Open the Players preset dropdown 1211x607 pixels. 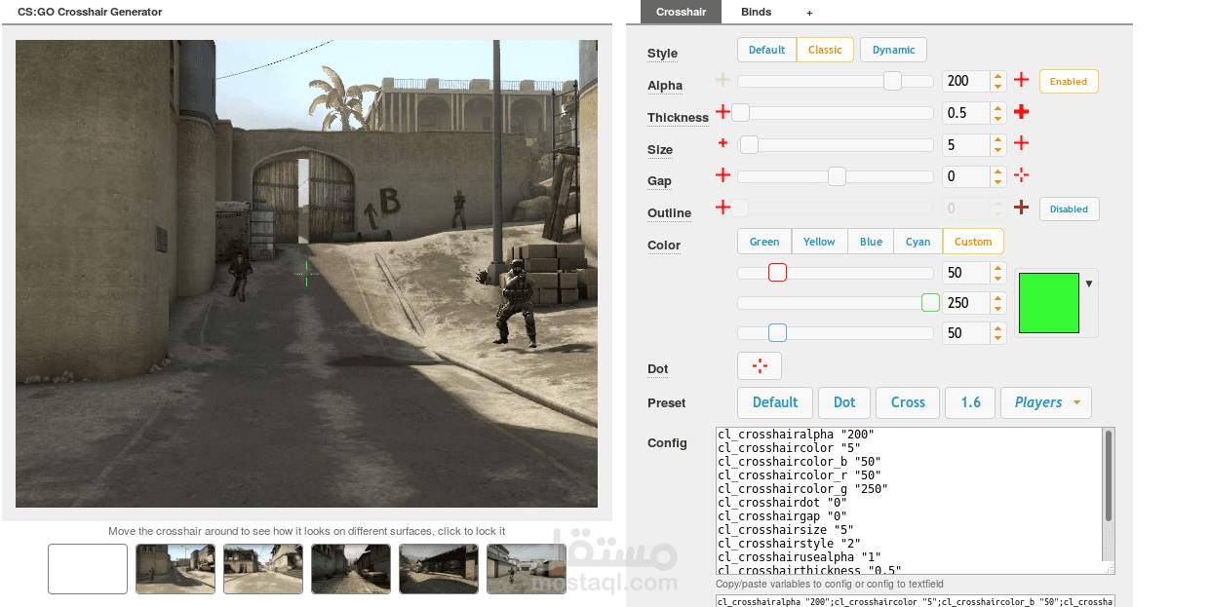pyautogui.click(x=1046, y=402)
